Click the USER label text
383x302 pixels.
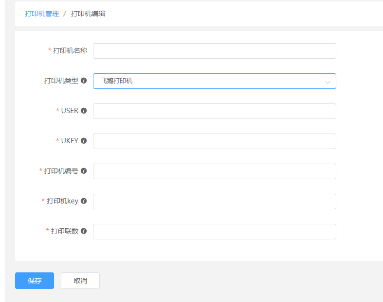70,111
